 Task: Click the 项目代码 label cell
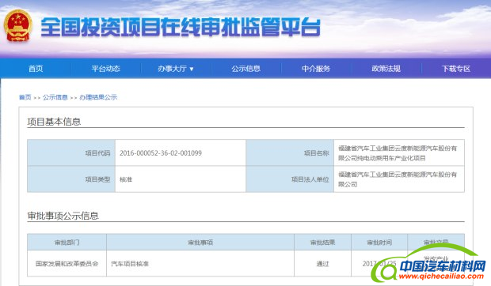pos(71,152)
